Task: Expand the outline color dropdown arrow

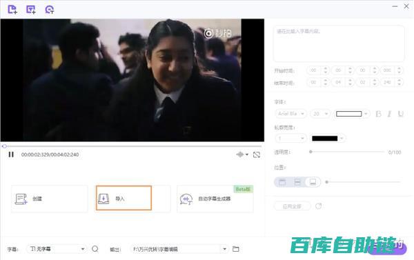Action: [342, 139]
